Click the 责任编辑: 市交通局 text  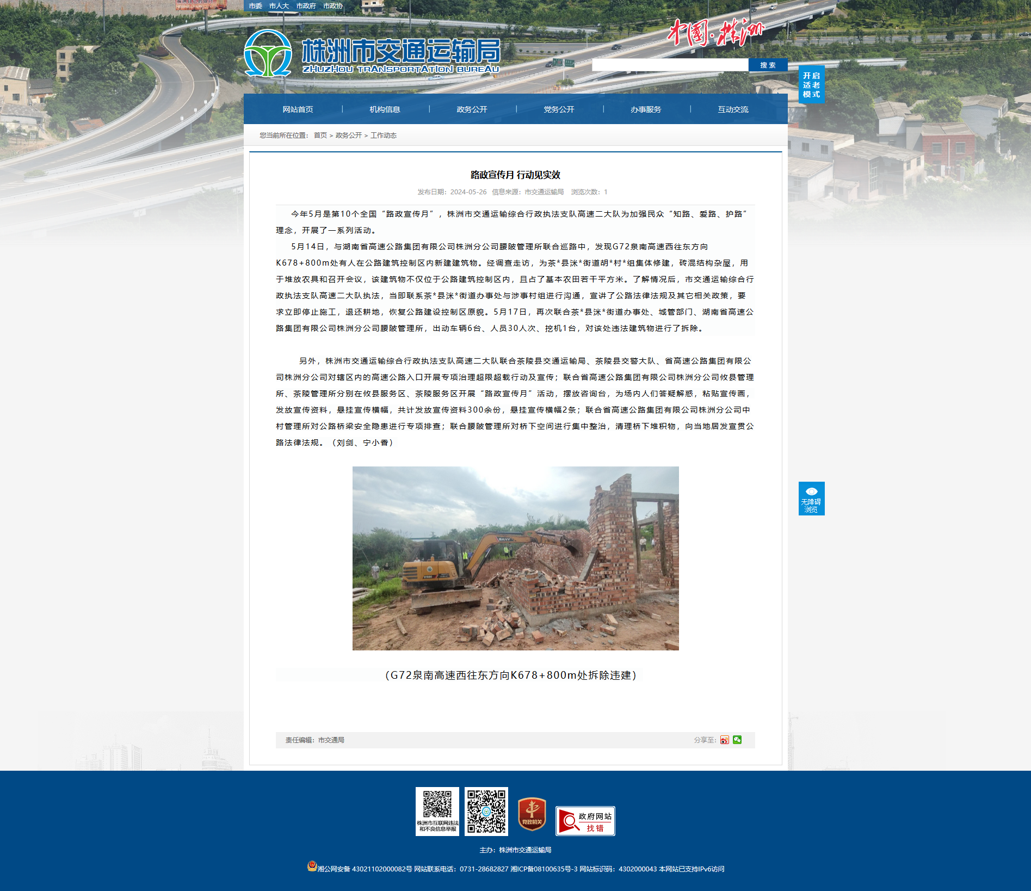click(x=315, y=740)
